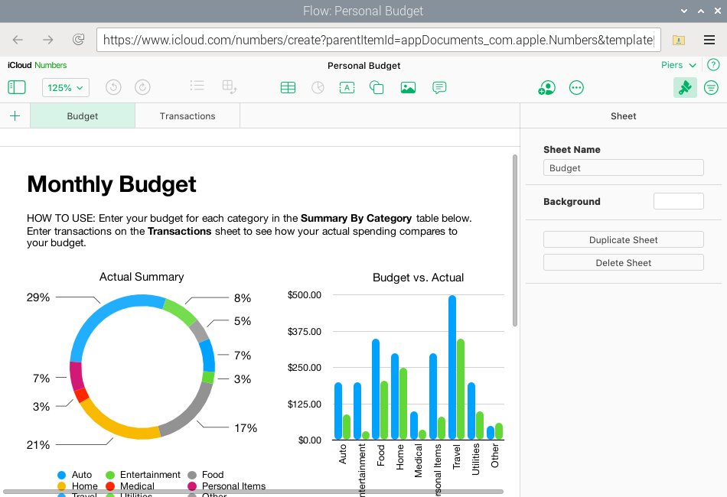Insert a text box

click(x=347, y=87)
